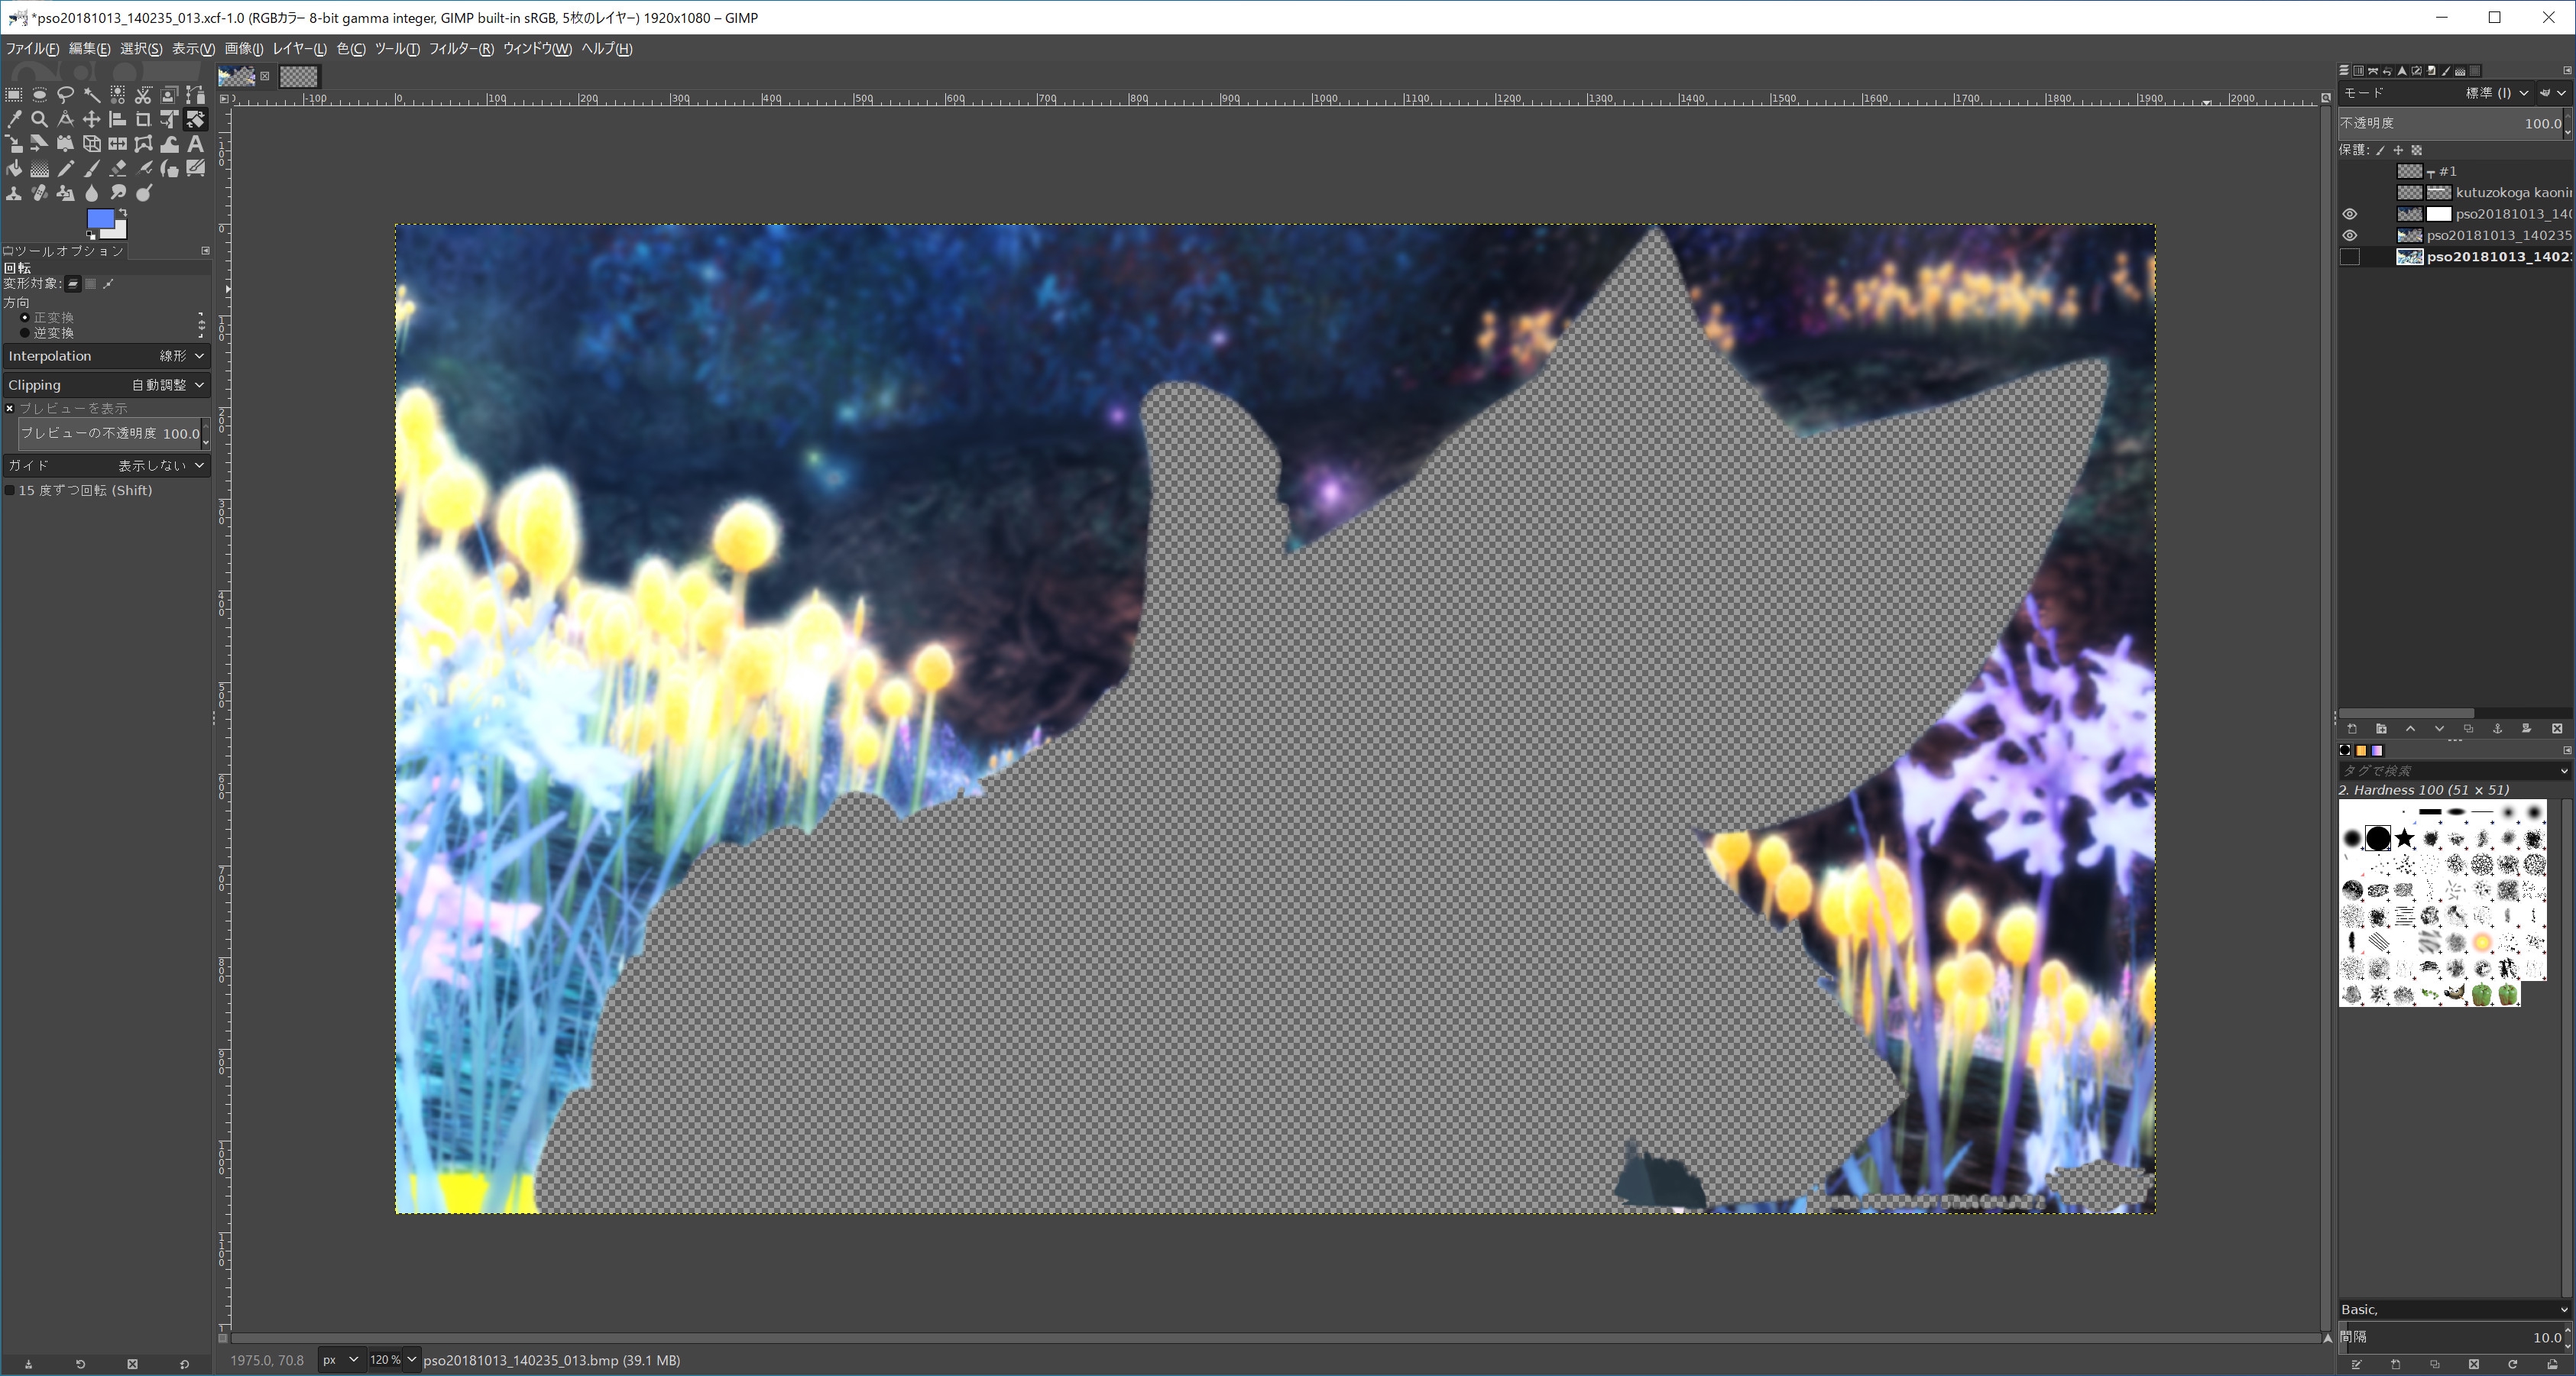The image size is (2576, 1376).
Task: Raise the selected layer
Action: [2410, 729]
